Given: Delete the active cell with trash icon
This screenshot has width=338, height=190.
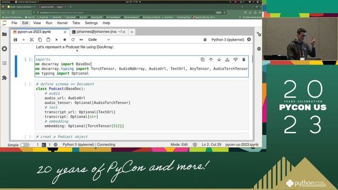Looking at the screenshot, I should 243,60.
